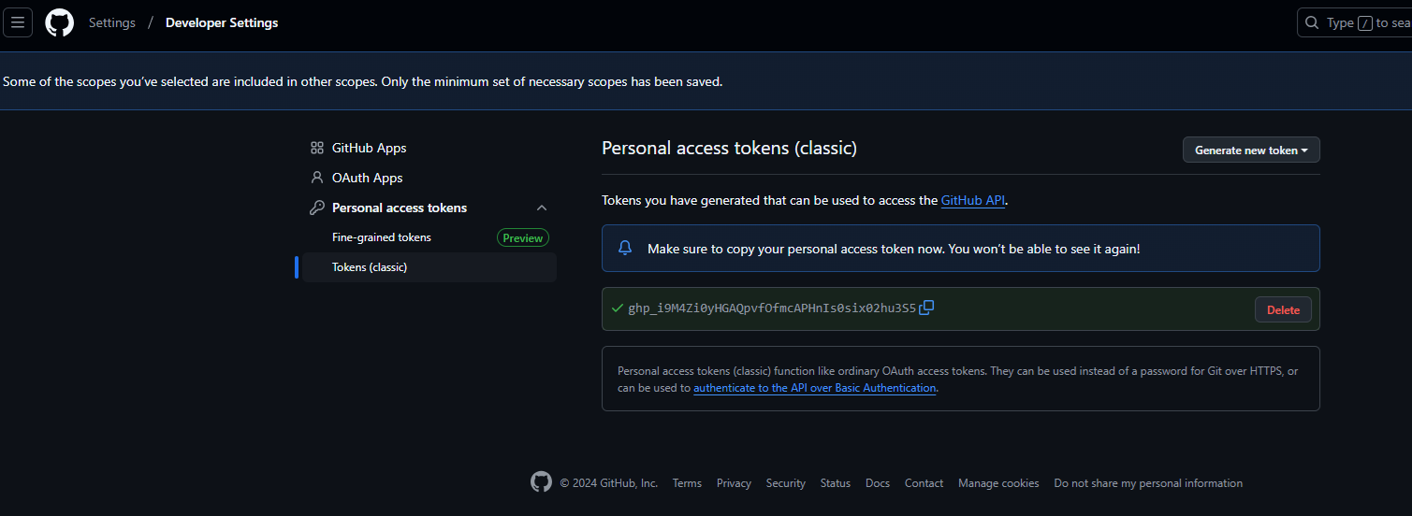This screenshot has height=516, width=1412.
Task: Delete the generated token
Action: pyautogui.click(x=1283, y=309)
